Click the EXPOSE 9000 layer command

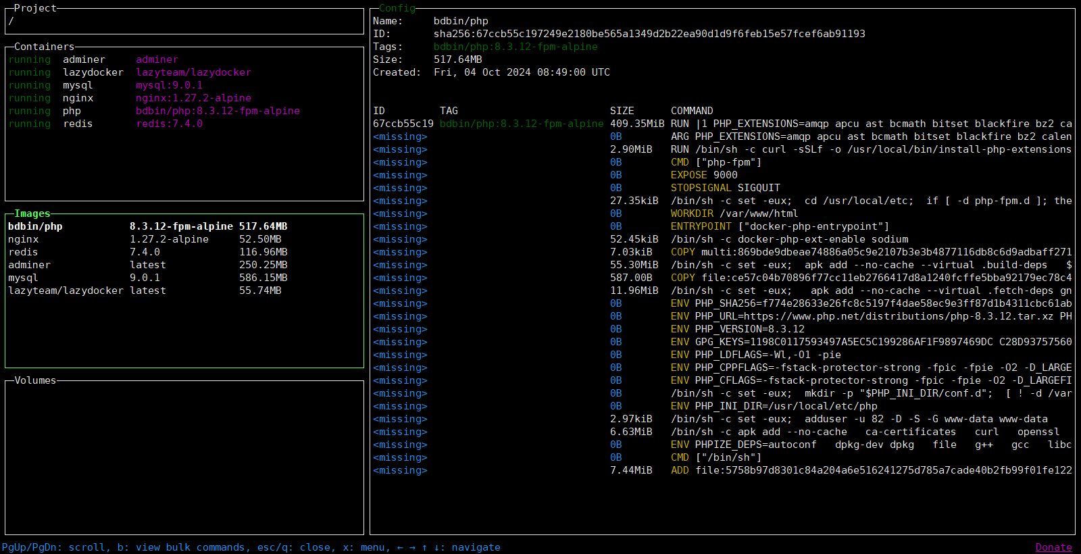tap(704, 175)
